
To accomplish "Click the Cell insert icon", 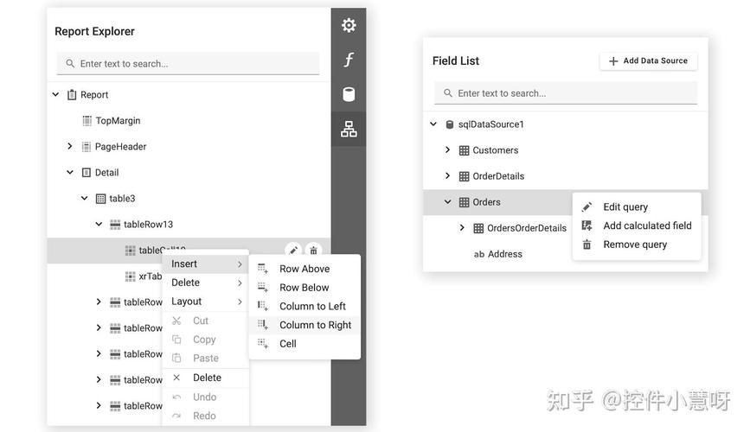I will pos(263,344).
